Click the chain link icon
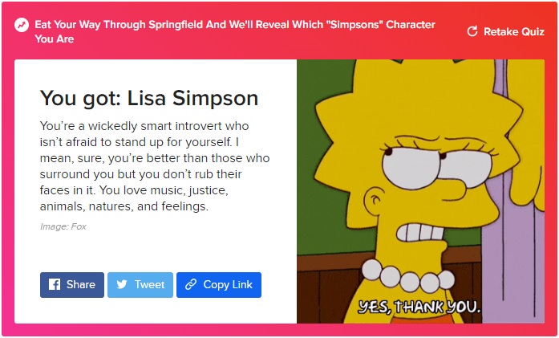This screenshot has width=559, height=338. point(191,284)
